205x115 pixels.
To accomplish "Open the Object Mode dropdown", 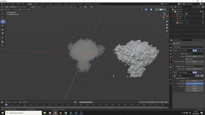I will [7, 10].
